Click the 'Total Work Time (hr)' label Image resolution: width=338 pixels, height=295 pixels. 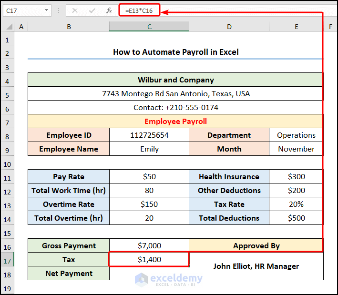pos(69,190)
